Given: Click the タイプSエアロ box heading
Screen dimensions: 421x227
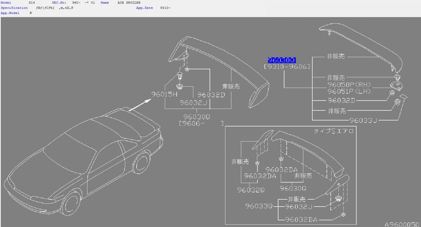Looking at the screenshot, I should (x=333, y=131).
